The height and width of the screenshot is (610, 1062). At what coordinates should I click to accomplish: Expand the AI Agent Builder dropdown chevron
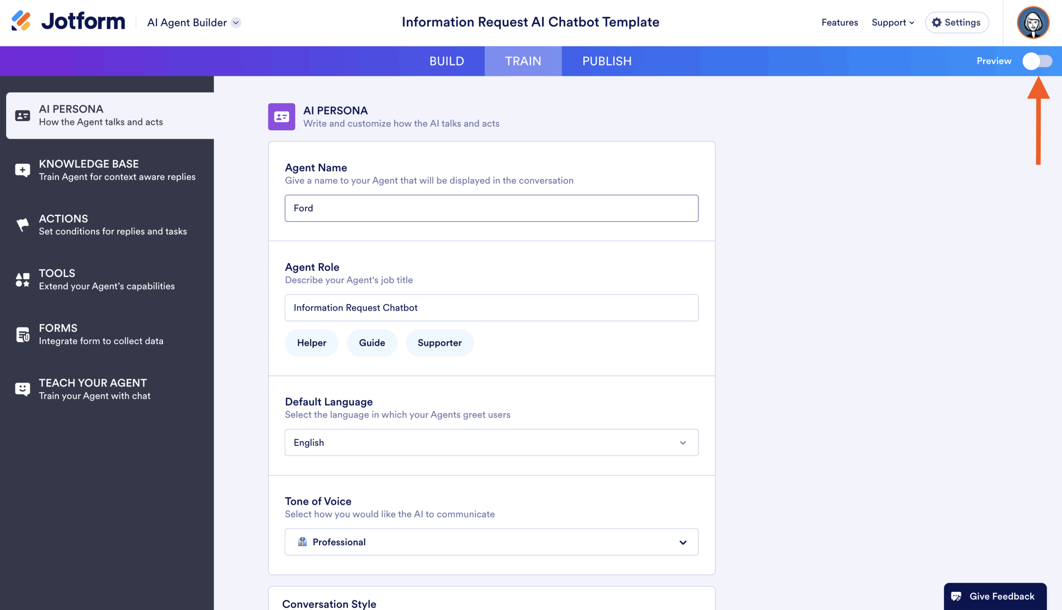coord(236,23)
